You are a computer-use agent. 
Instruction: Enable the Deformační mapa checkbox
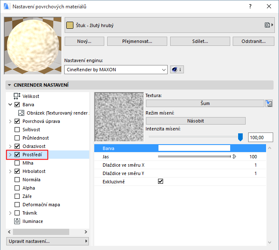pos(17,205)
